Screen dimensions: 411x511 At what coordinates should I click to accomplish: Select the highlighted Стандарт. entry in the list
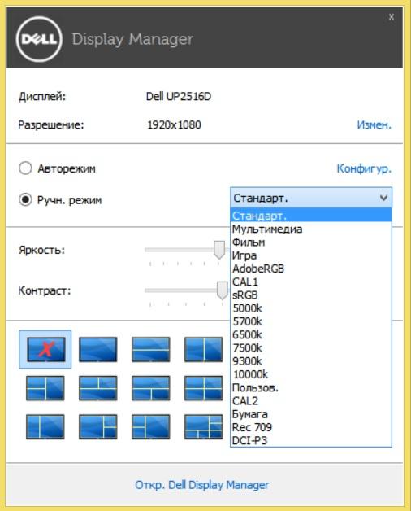(311, 216)
